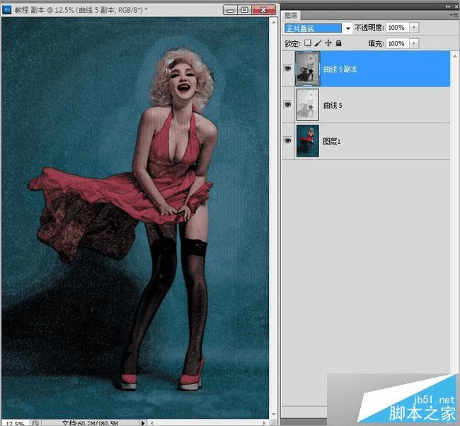The image size is (460, 426).
Task: Click the Photoshop document icon in title bar
Action: pyautogui.click(x=6, y=10)
